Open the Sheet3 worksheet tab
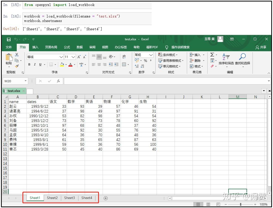Viewport: 273px width, 208px height. click(x=69, y=198)
